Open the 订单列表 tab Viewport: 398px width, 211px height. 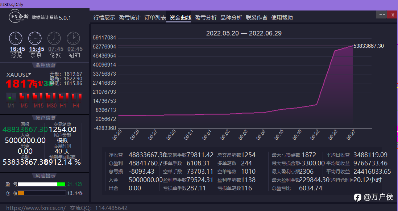(x=155, y=17)
